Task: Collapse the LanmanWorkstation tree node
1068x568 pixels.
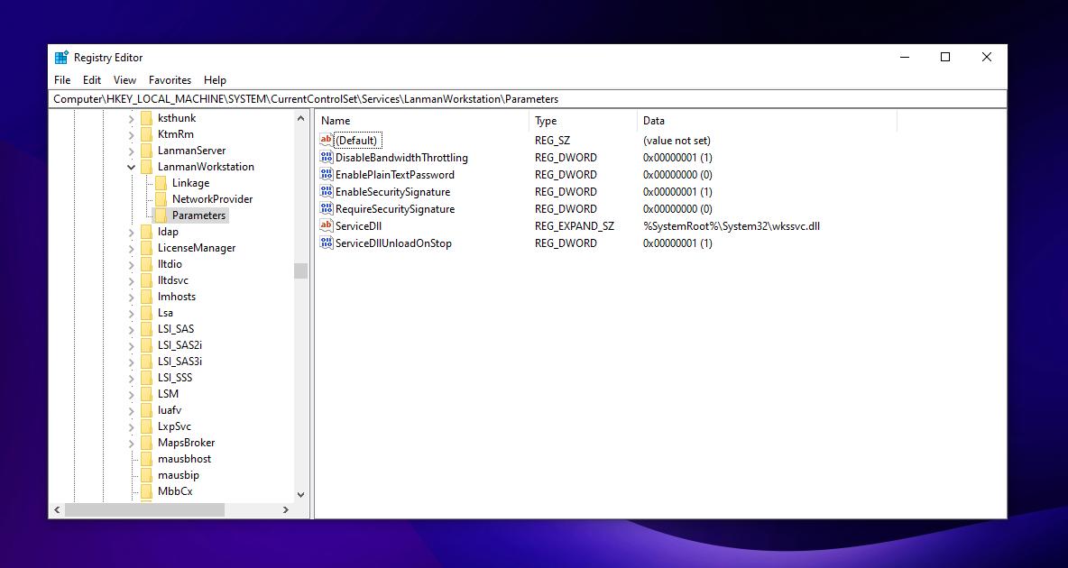Action: click(x=132, y=167)
